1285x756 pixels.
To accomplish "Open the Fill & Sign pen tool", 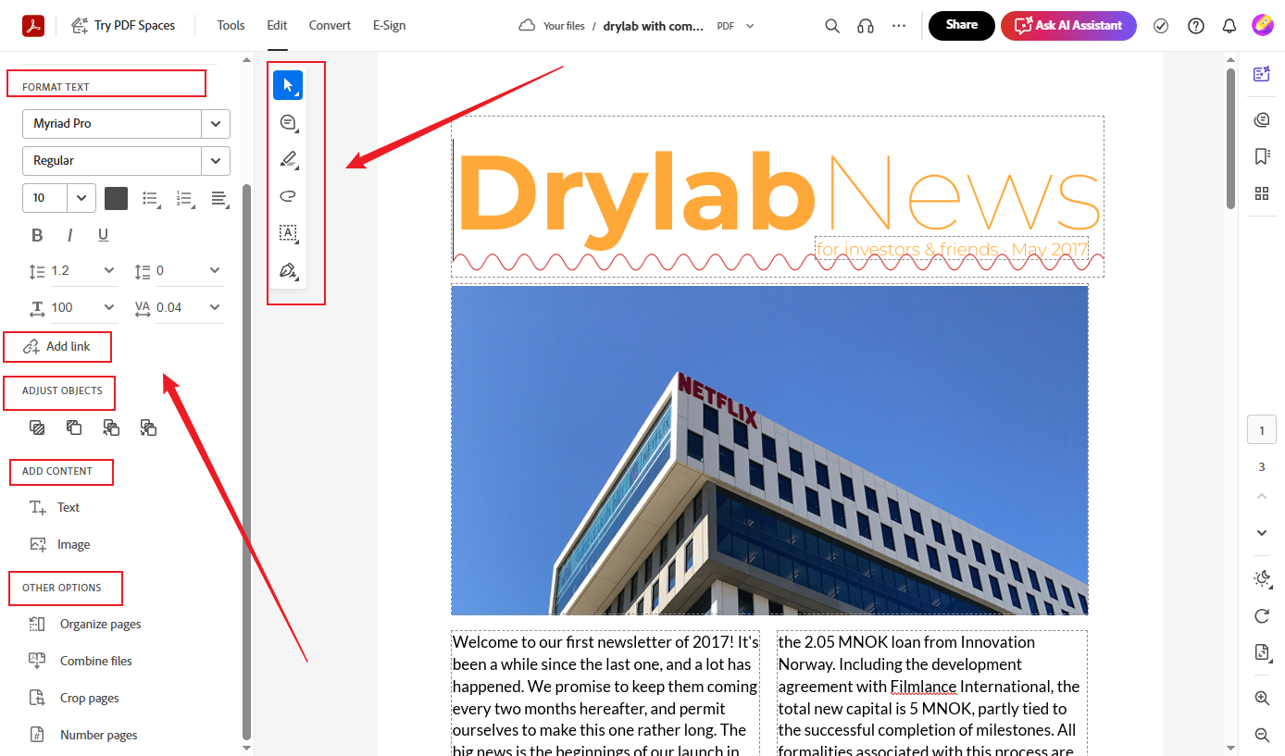I will click(288, 270).
